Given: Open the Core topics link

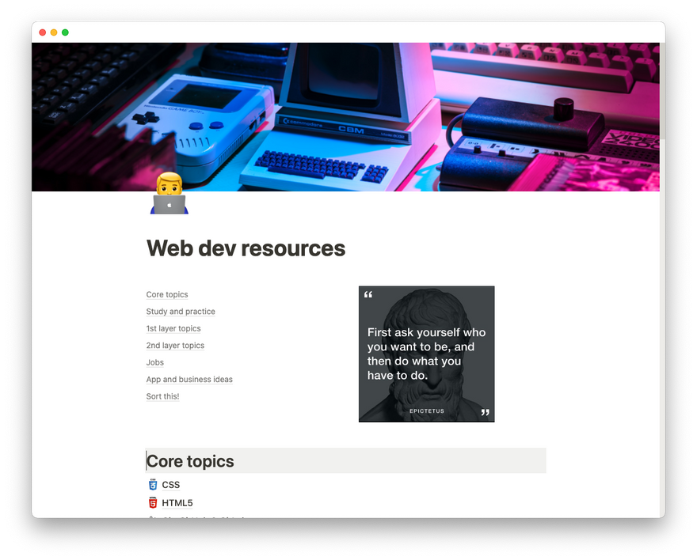Looking at the screenshot, I should click(x=167, y=295).
